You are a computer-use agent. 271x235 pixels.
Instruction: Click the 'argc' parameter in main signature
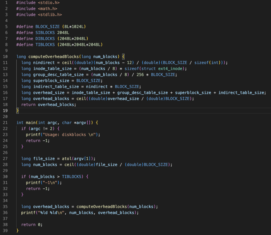(x=52, y=123)
